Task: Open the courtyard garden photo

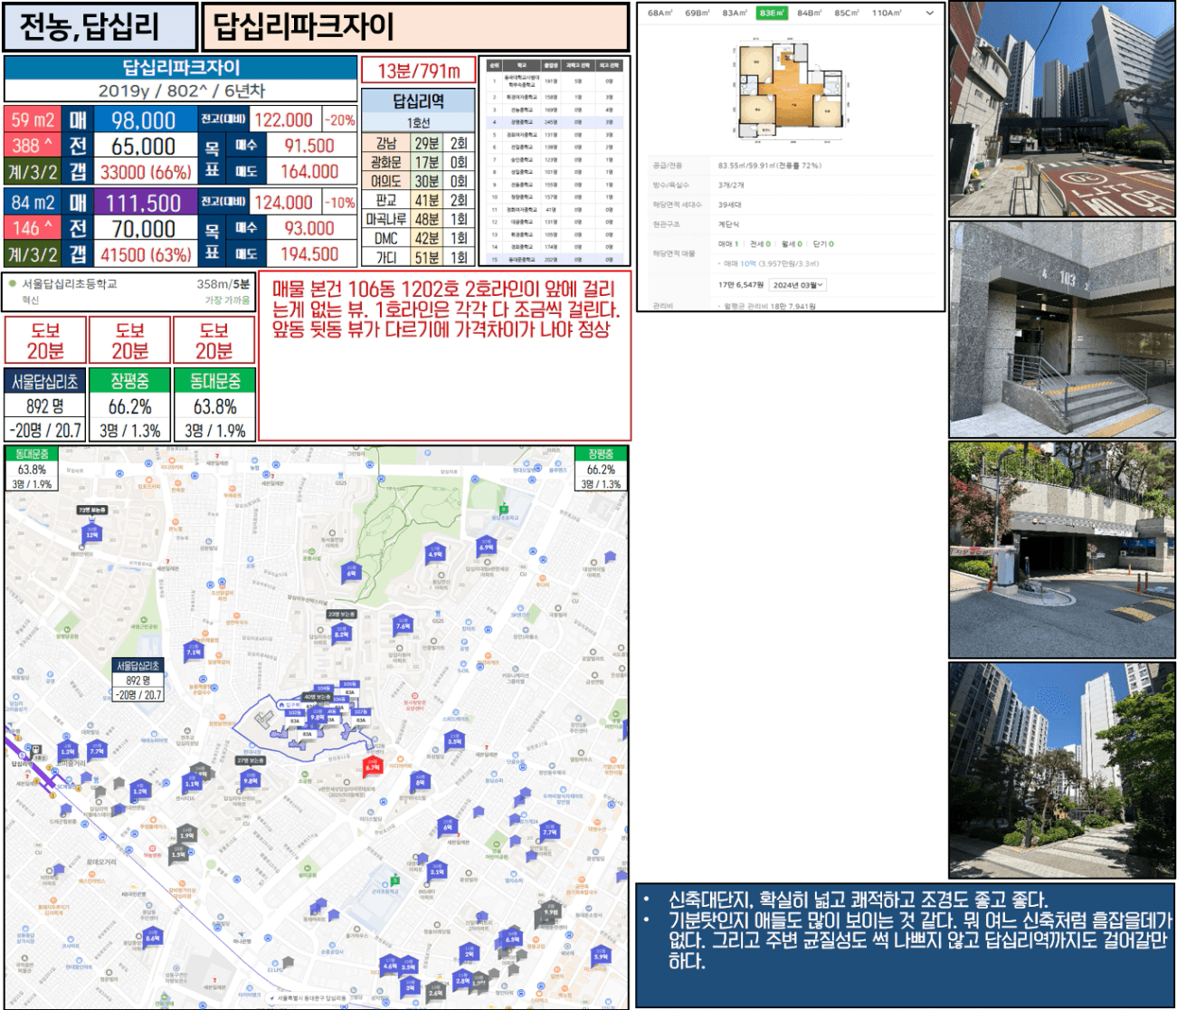Action: tap(1062, 770)
